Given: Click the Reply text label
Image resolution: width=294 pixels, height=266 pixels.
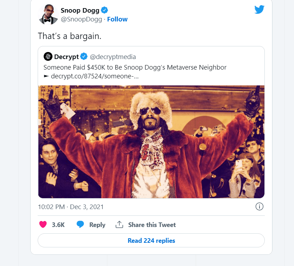Looking at the screenshot, I should pos(97,225).
